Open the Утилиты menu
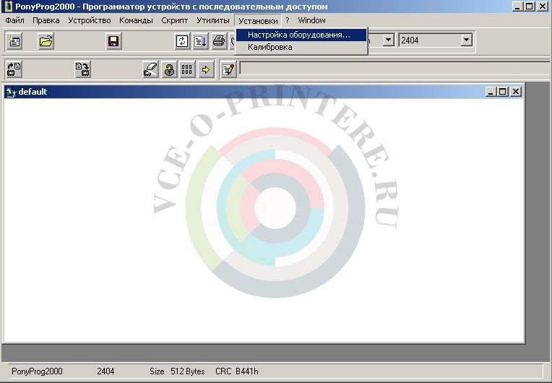Viewport: 552px width, 383px height. click(x=212, y=20)
